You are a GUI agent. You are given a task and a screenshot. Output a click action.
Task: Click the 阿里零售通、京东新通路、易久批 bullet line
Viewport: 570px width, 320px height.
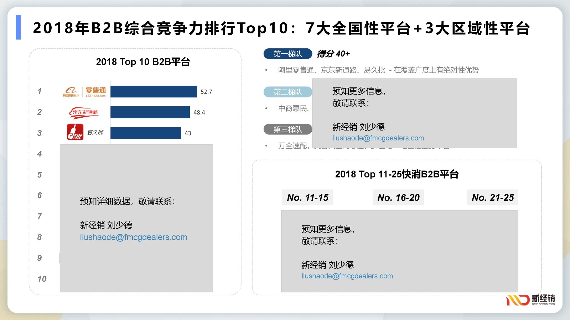point(378,70)
